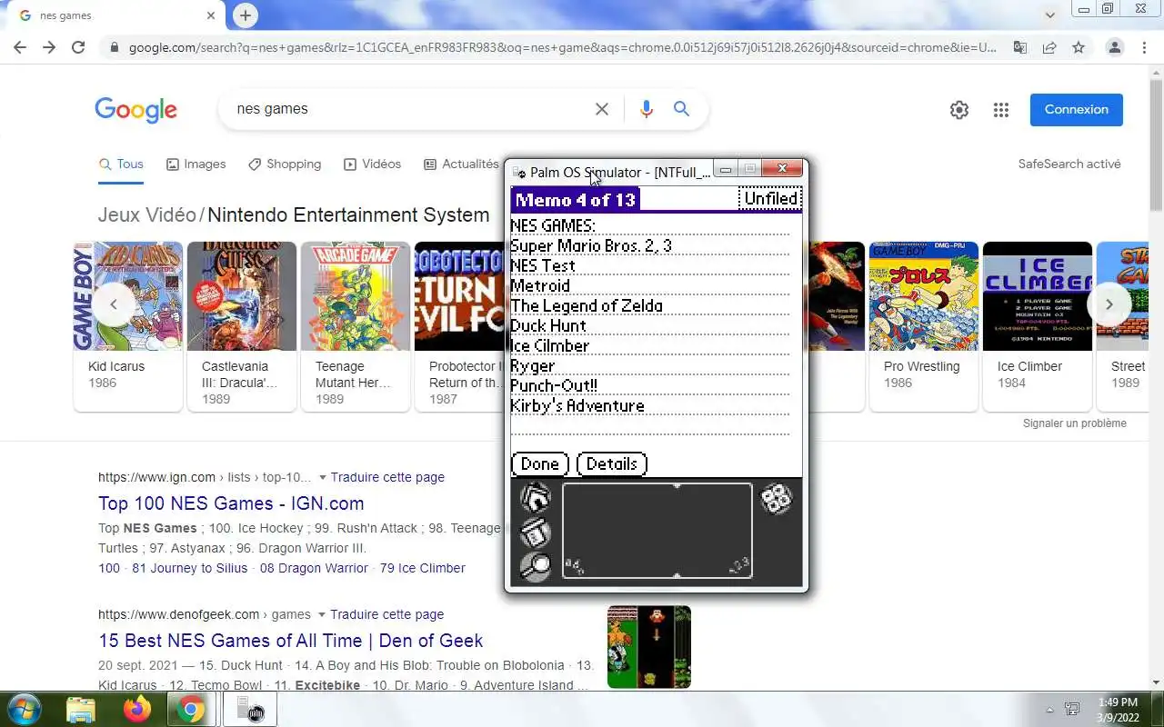This screenshot has height=727, width=1164.
Task: Click SafeSearch activé label
Action: (1069, 164)
